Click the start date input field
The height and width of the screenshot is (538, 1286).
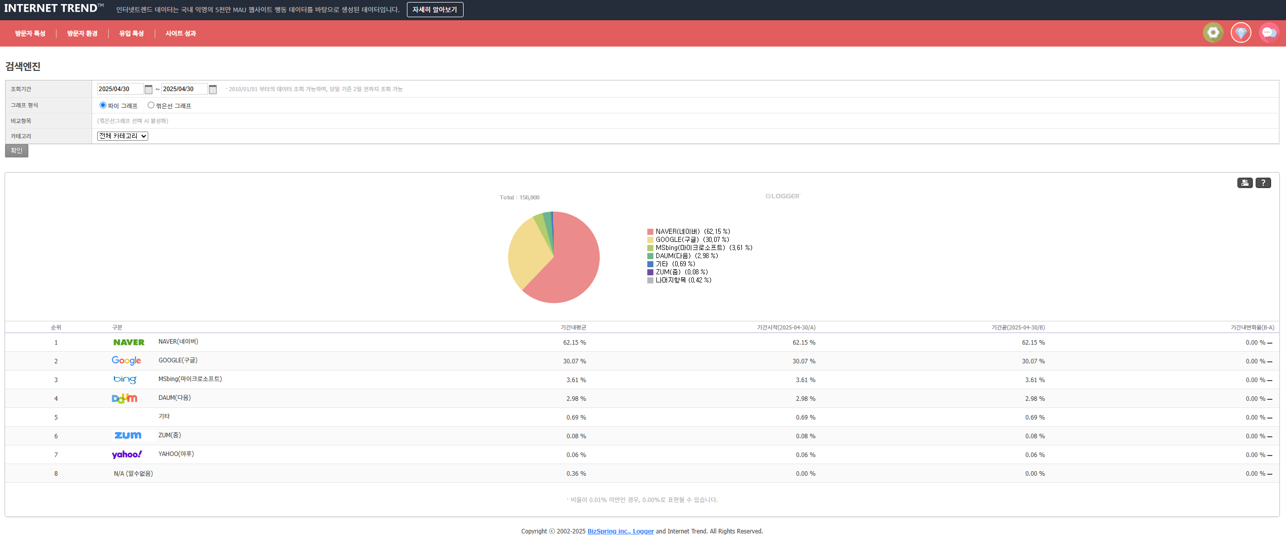point(119,89)
